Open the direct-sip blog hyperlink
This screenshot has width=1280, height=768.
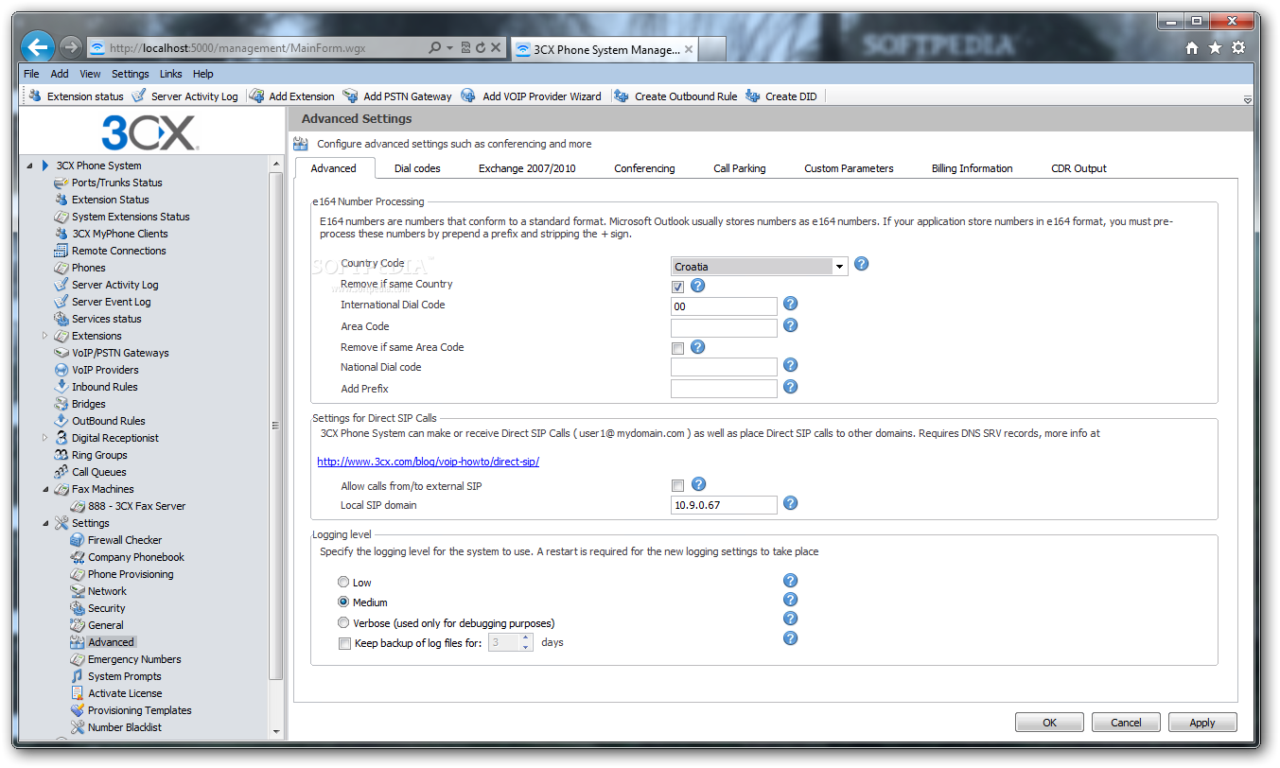[428, 462]
